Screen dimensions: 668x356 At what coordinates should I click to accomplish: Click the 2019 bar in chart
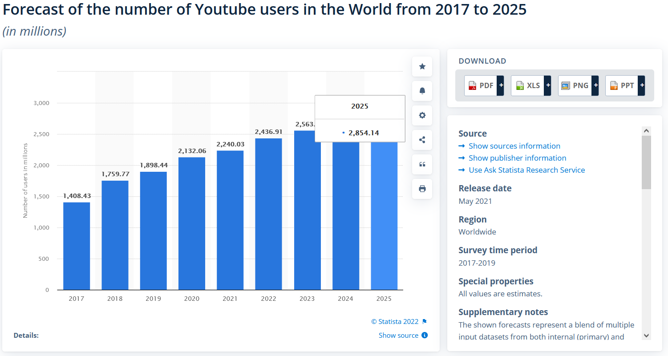point(154,231)
